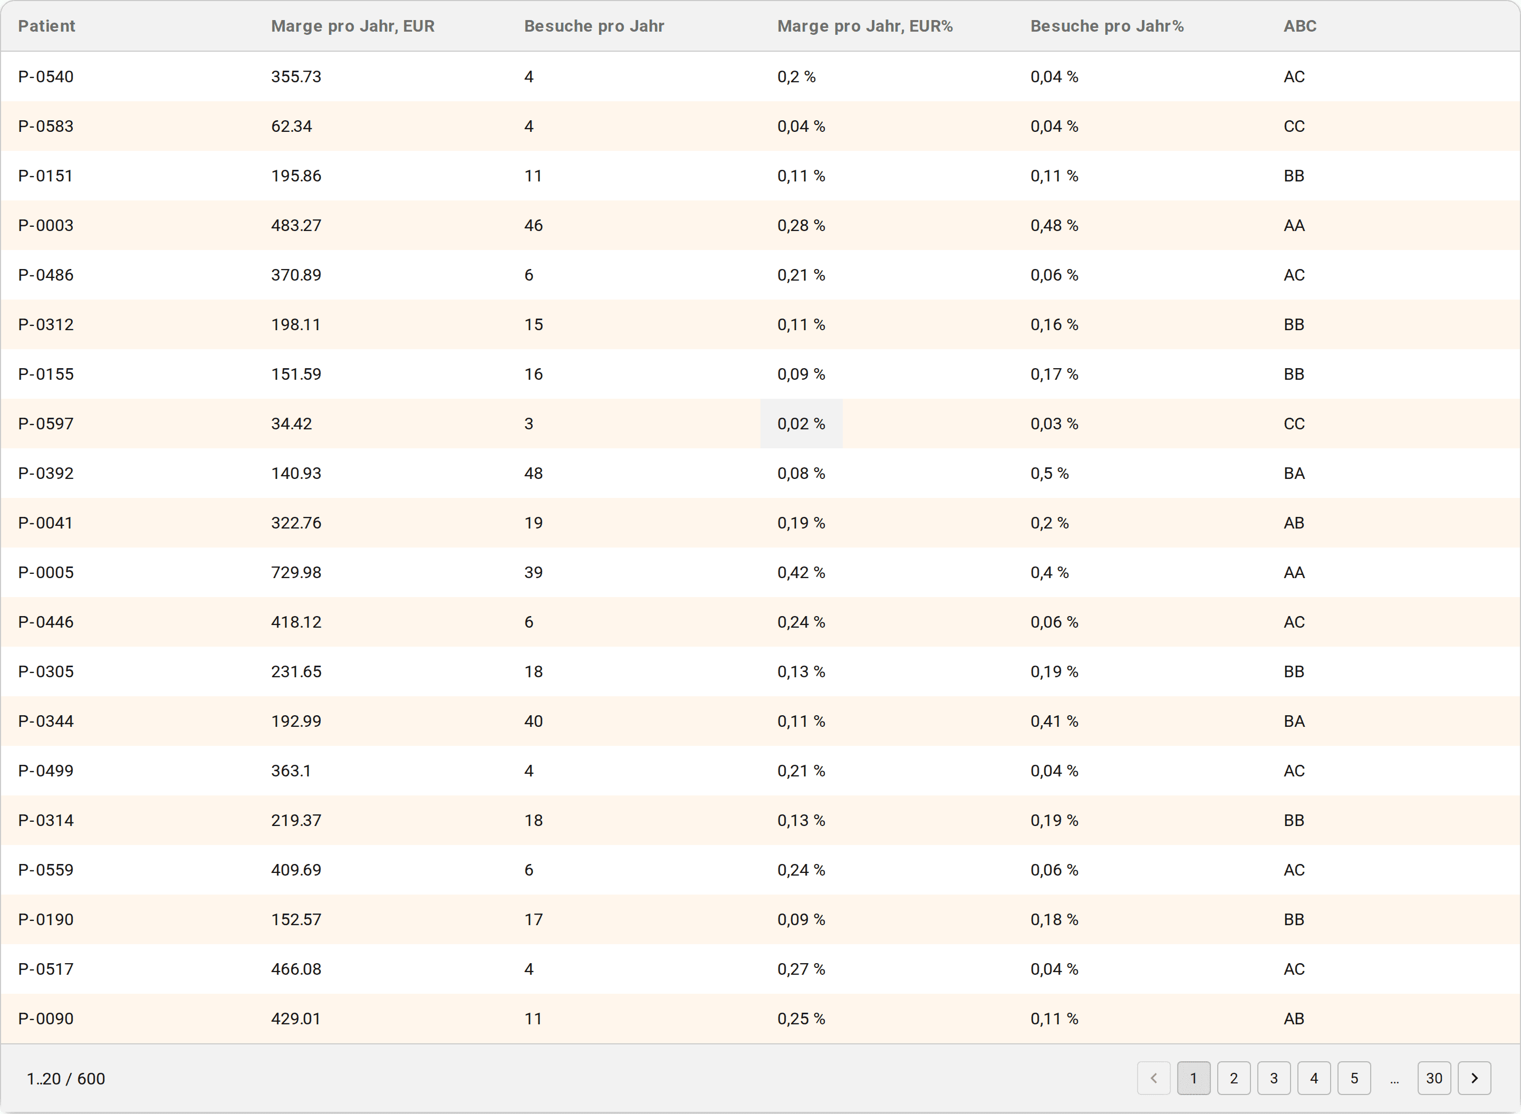The height and width of the screenshot is (1114, 1521).
Task: Click margin value 151.59
Action: click(296, 374)
